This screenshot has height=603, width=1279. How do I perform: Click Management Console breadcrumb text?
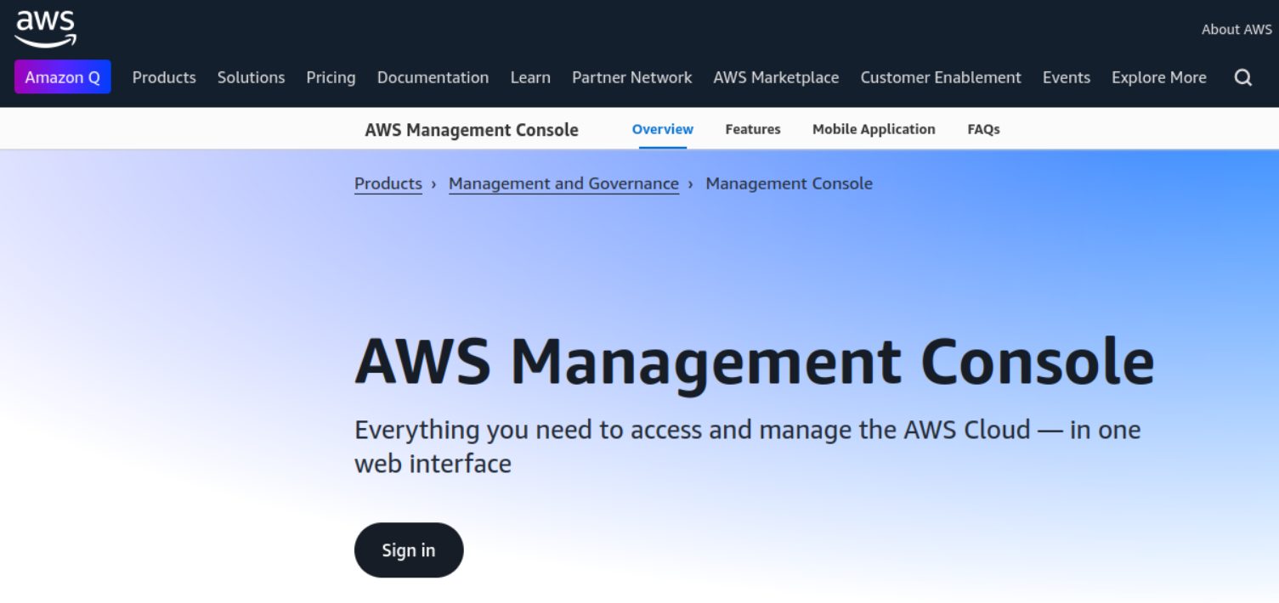(789, 183)
